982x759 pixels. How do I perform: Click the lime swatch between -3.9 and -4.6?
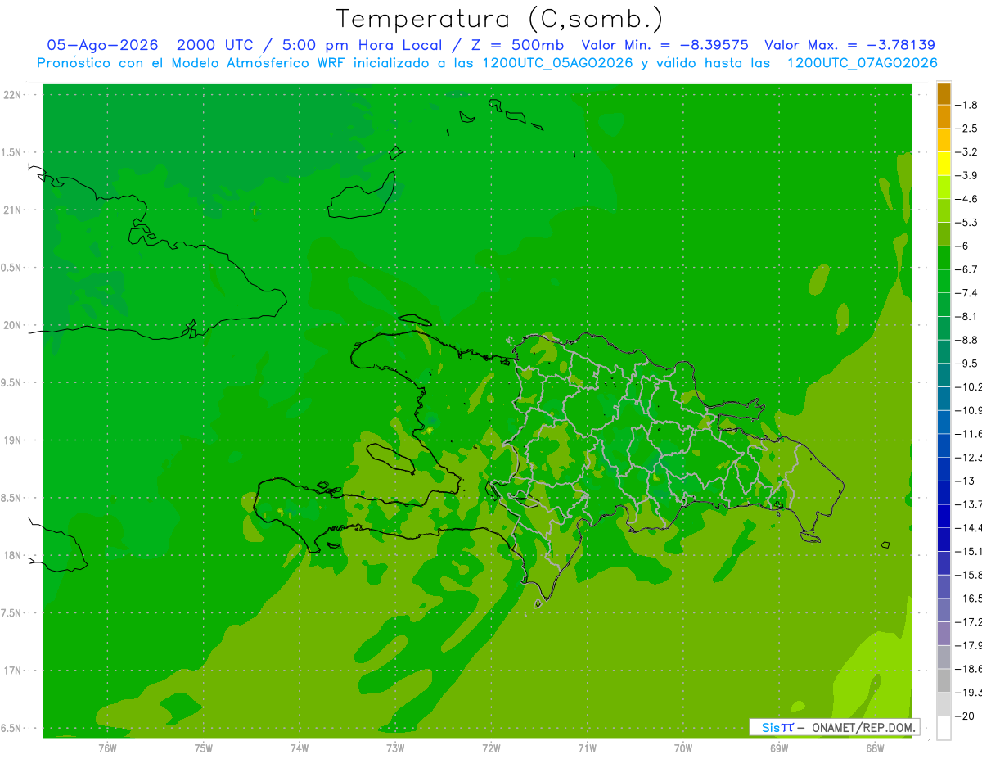click(944, 187)
